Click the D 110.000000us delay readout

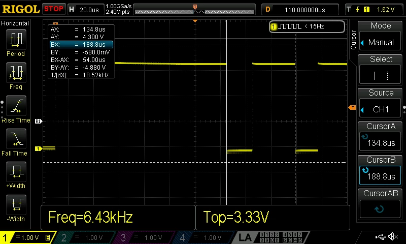[300, 10]
